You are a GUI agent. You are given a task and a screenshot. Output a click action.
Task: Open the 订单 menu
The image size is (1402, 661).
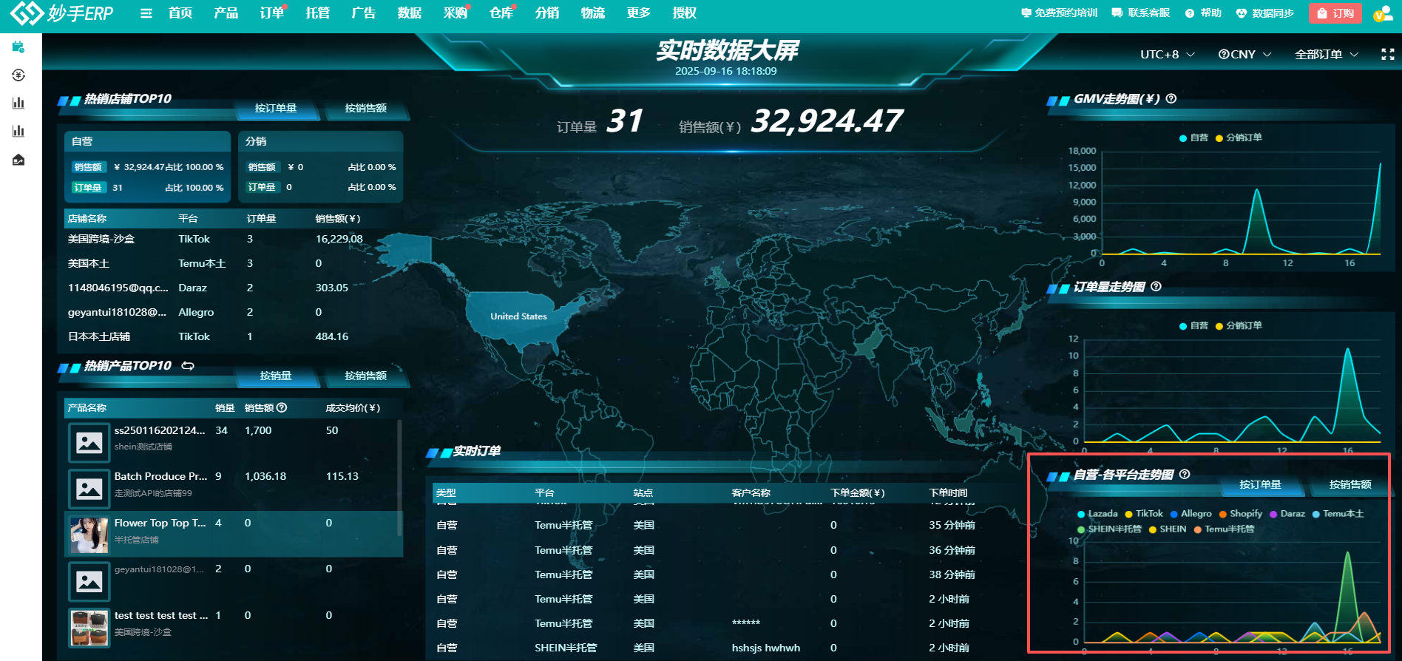point(272,13)
